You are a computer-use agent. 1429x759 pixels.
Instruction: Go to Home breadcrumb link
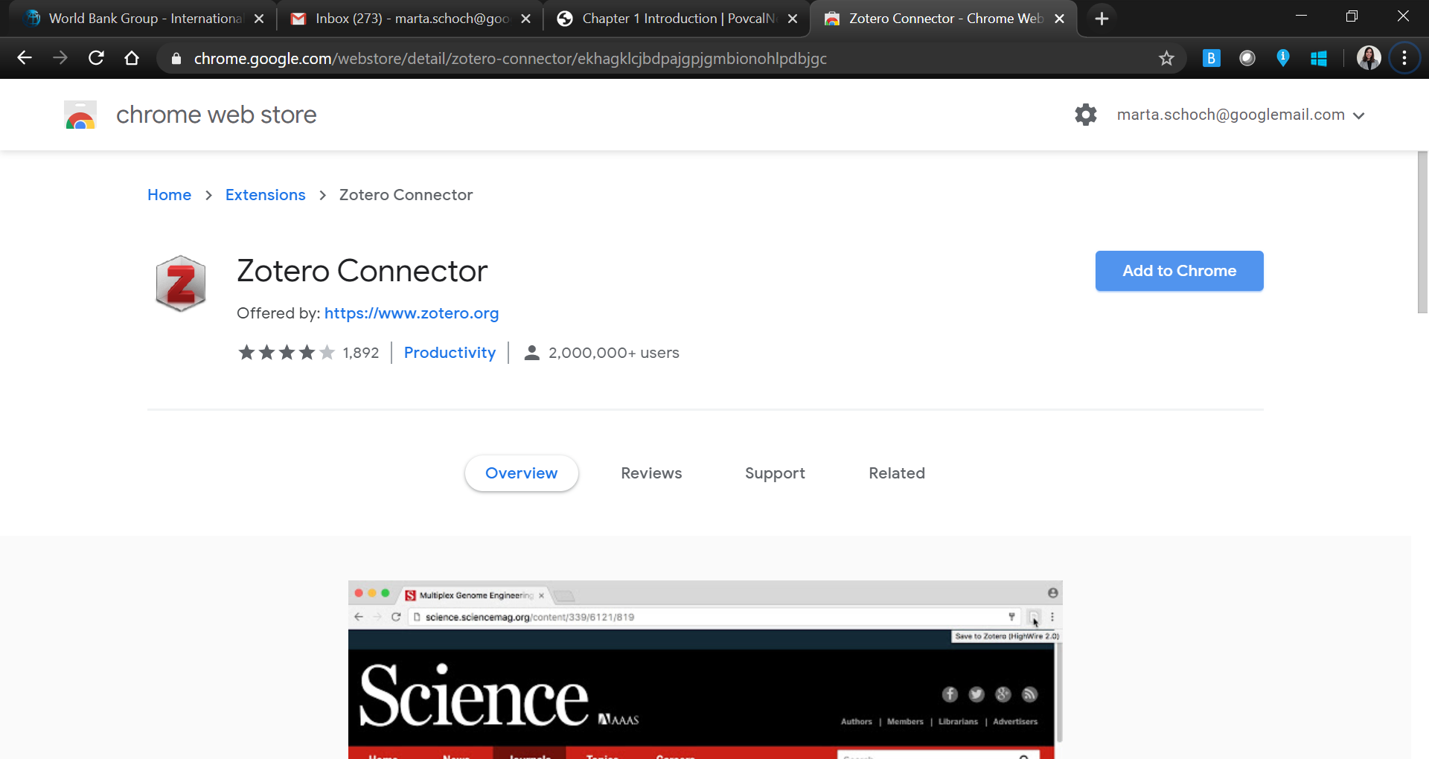tap(169, 195)
